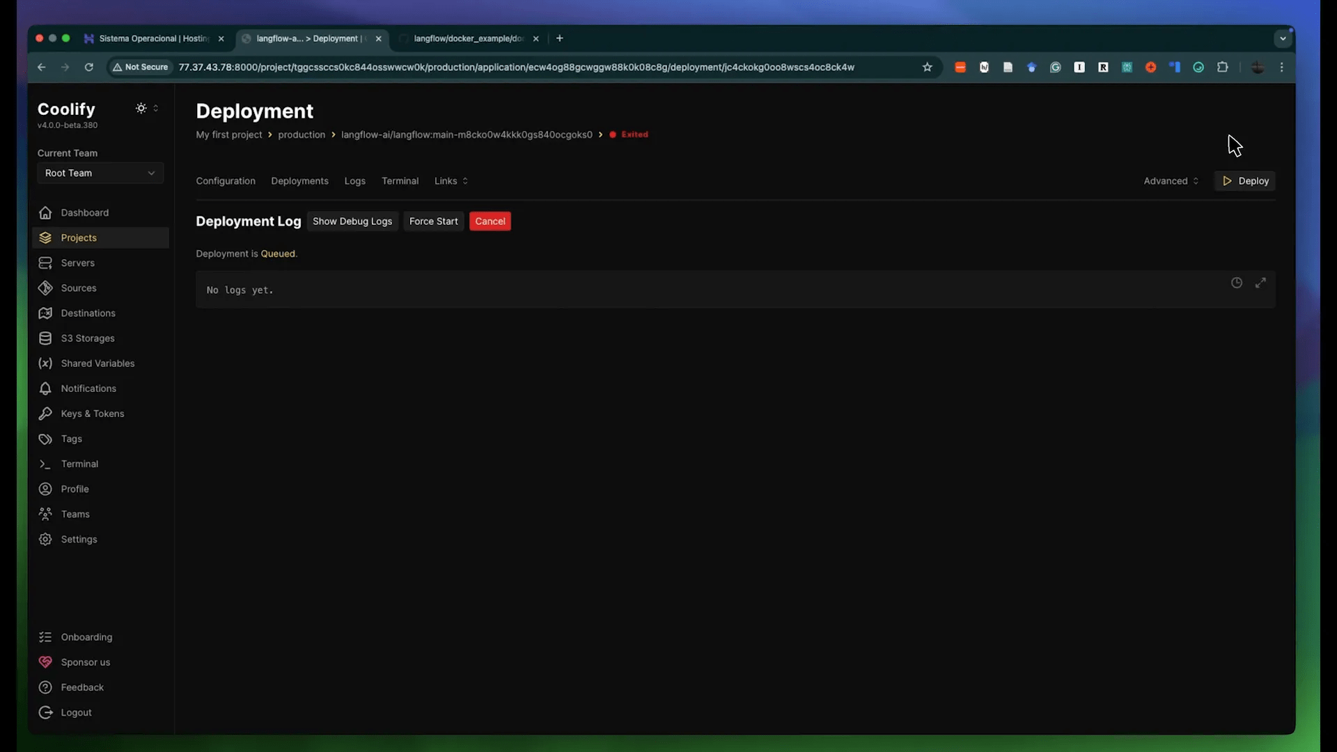Click the Projects stack icon

click(x=45, y=237)
